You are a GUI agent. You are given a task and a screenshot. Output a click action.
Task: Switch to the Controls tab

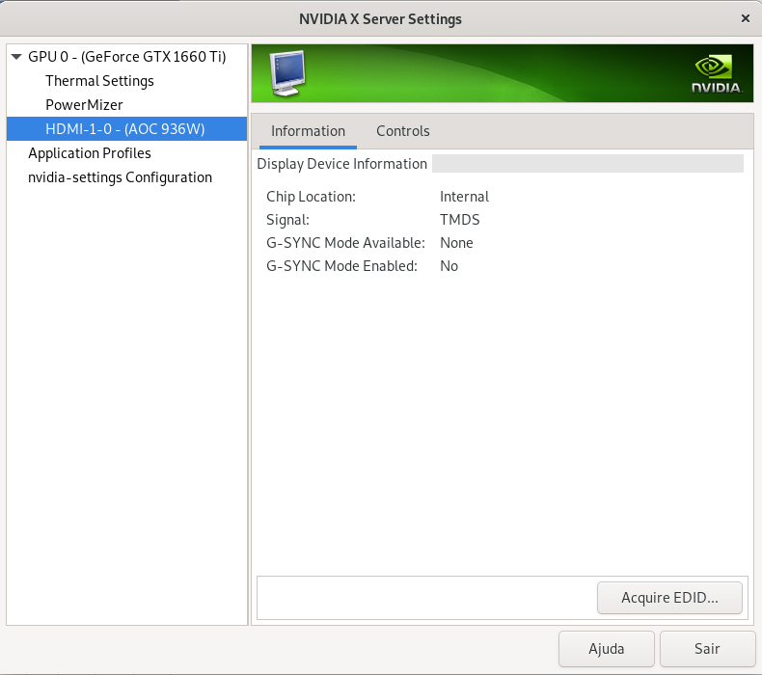click(403, 131)
